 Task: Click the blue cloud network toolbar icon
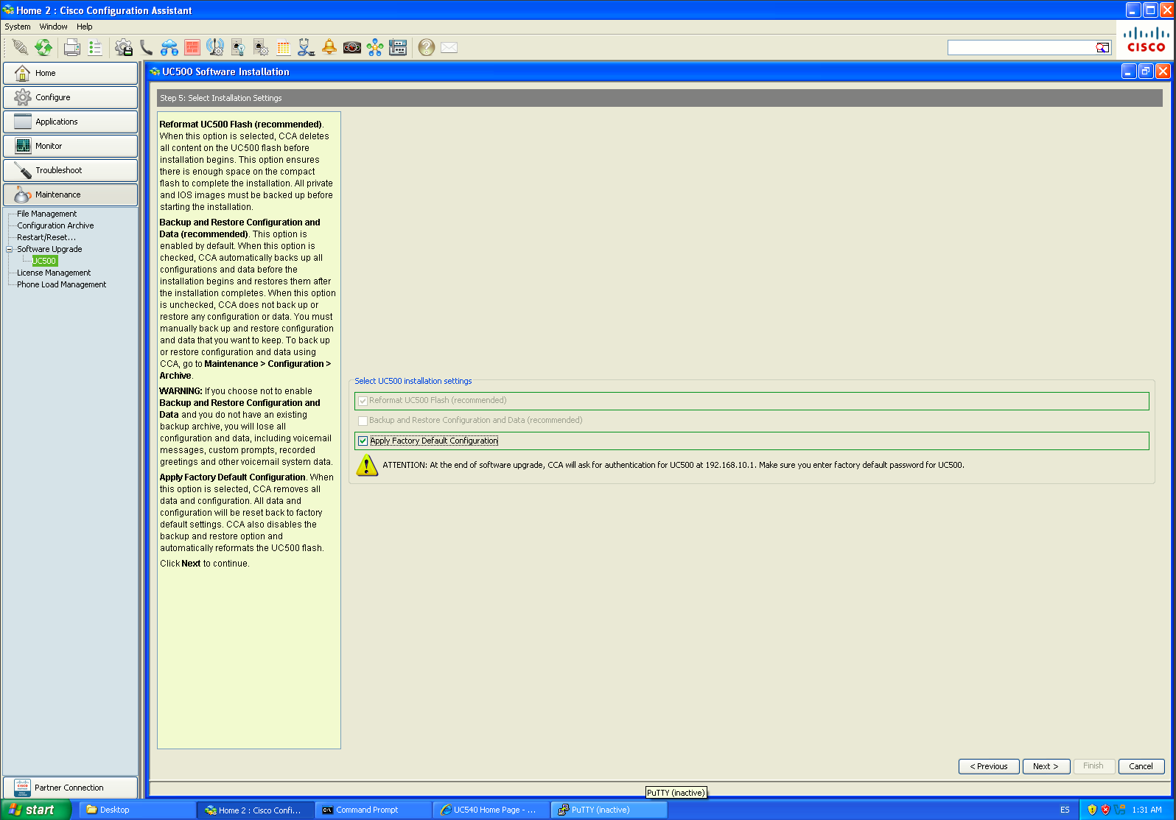(x=169, y=47)
